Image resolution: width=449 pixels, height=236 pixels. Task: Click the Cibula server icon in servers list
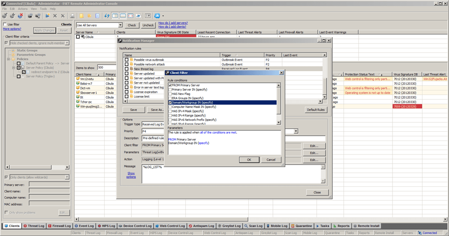(x=83, y=37)
